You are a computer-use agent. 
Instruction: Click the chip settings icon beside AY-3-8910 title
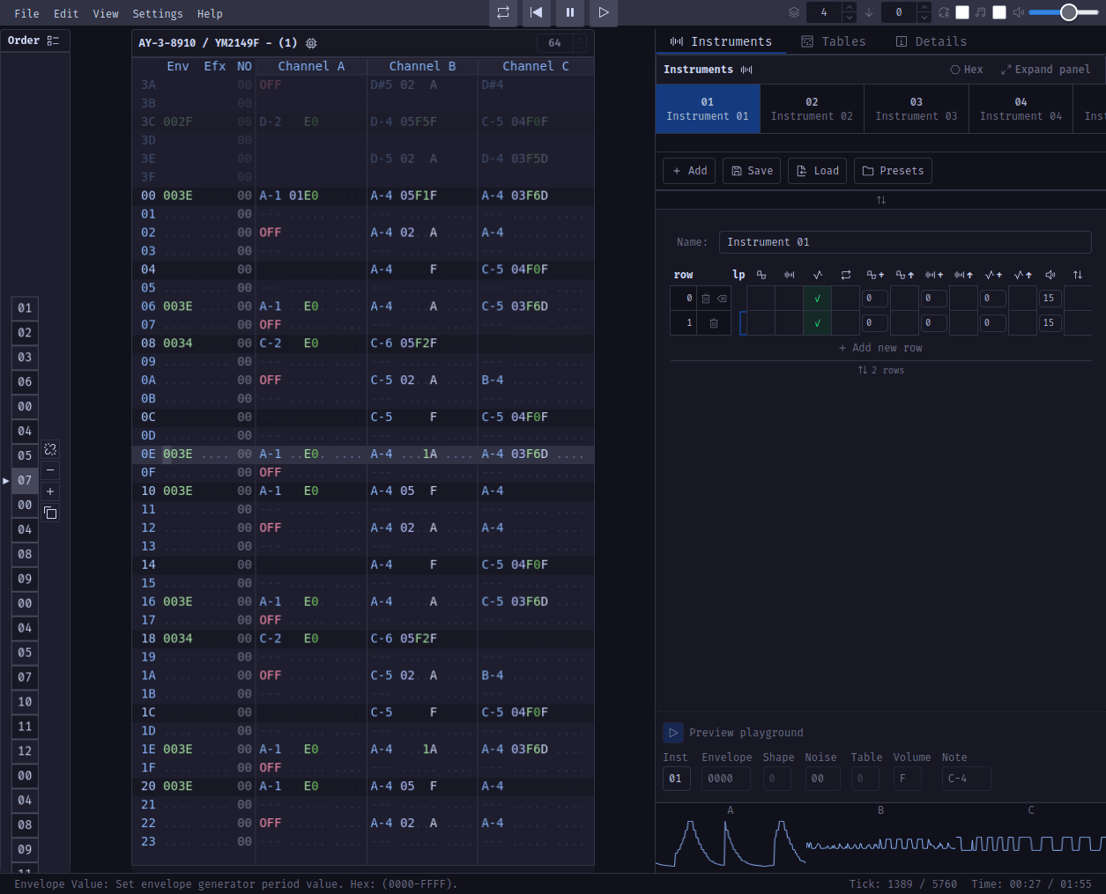click(x=311, y=43)
